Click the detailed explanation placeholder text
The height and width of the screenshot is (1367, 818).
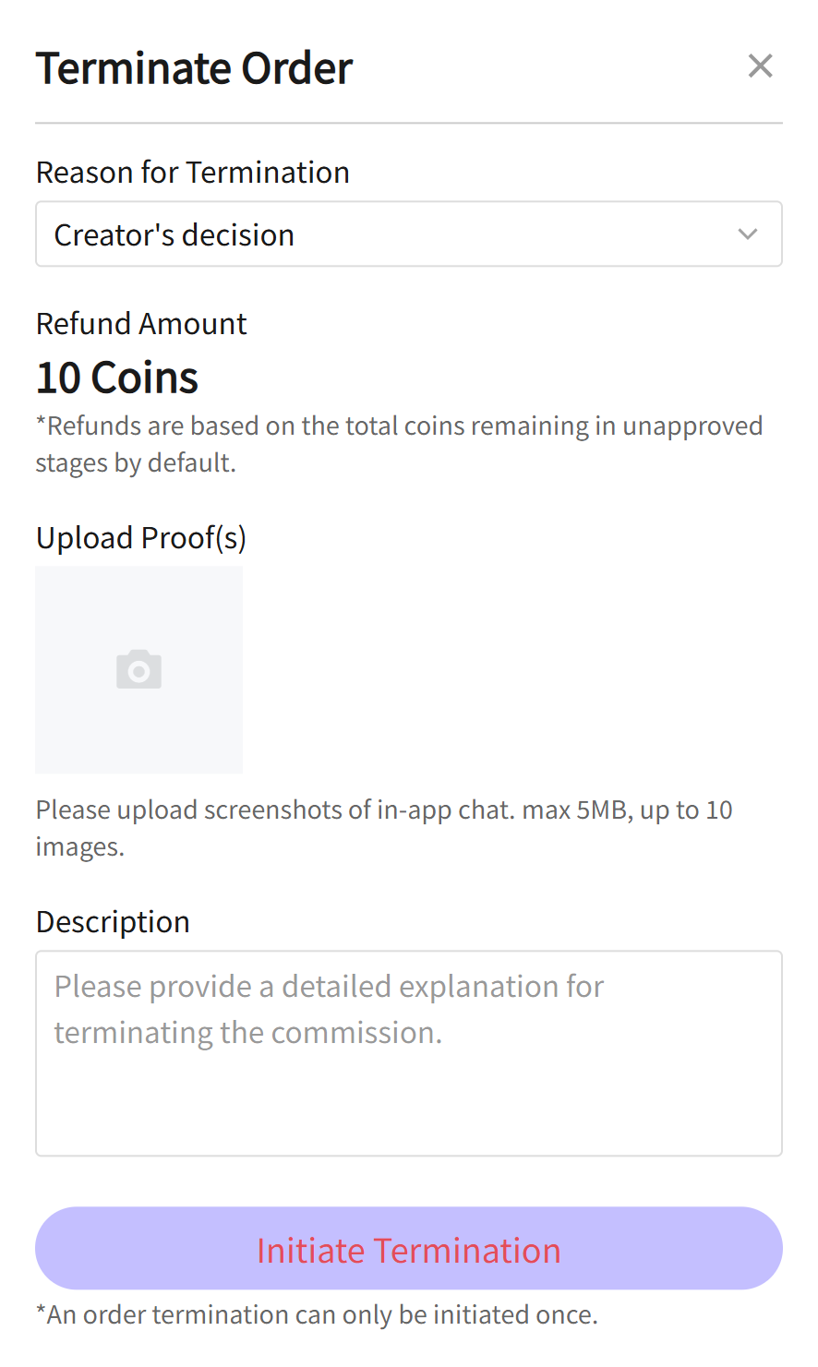329,1009
